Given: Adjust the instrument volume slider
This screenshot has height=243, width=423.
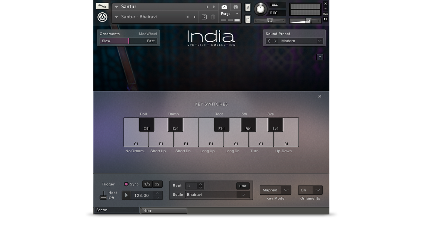Looking at the screenshot, I should (305, 21).
